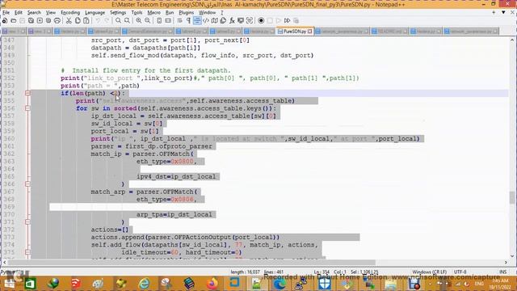Click the fold marker at line 371
517x291 pixels.
point(27,222)
